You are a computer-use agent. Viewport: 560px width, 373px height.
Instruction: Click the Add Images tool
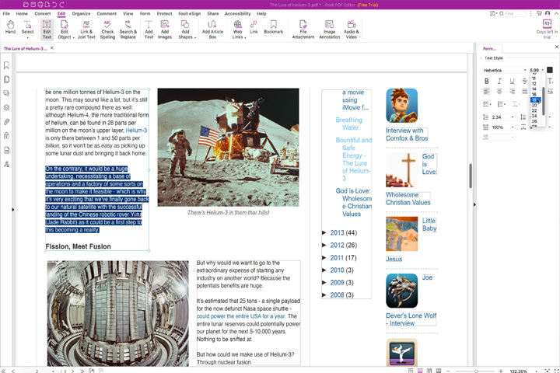pos(165,30)
